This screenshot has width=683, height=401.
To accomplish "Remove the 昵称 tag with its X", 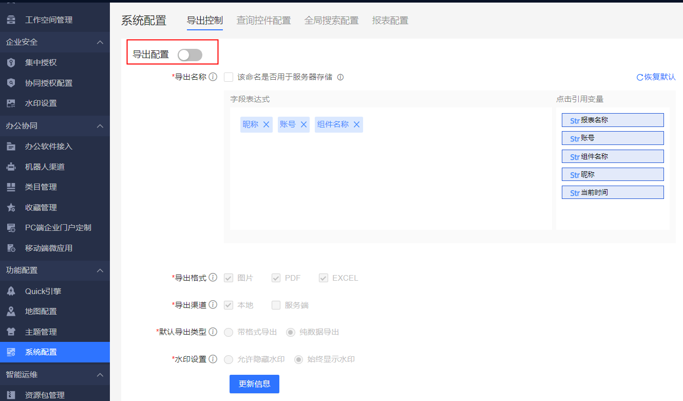I will tap(266, 124).
